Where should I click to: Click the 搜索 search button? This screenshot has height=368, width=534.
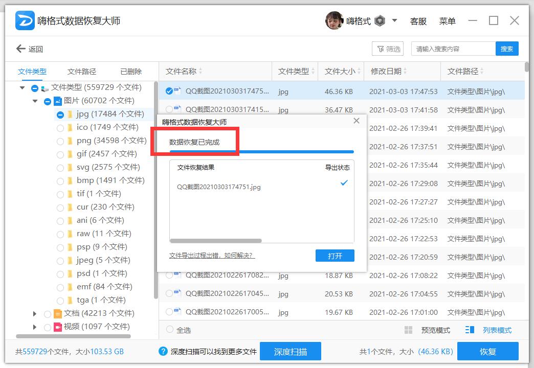pyautogui.click(x=507, y=49)
